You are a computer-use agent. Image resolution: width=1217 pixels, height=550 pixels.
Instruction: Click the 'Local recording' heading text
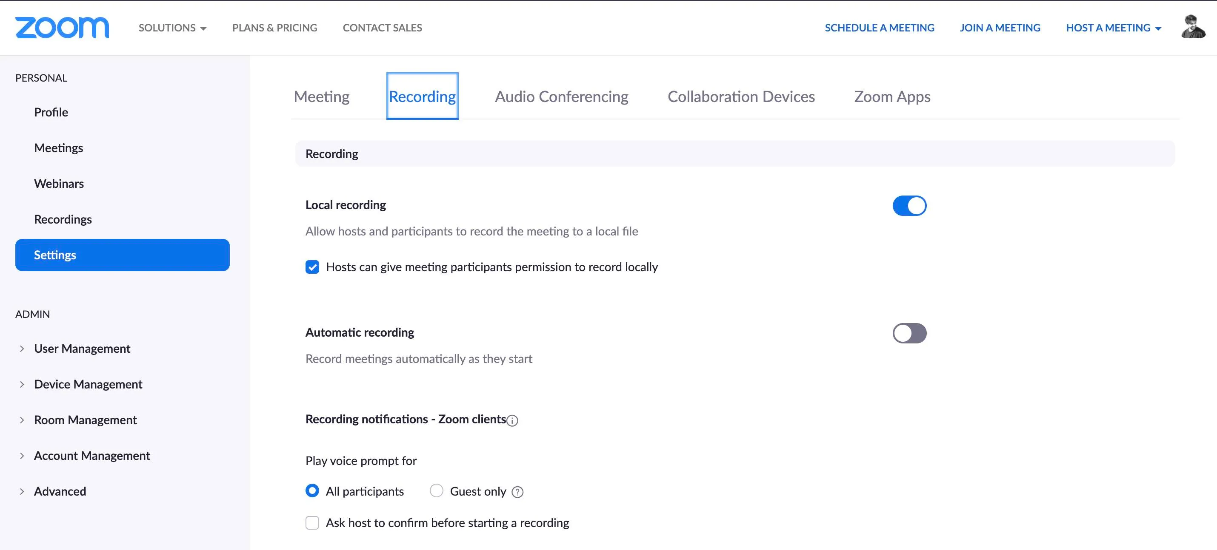[x=346, y=205]
